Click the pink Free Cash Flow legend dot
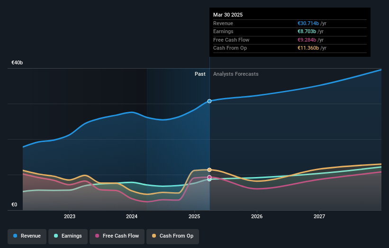389x248 pixels. [x=97, y=236]
